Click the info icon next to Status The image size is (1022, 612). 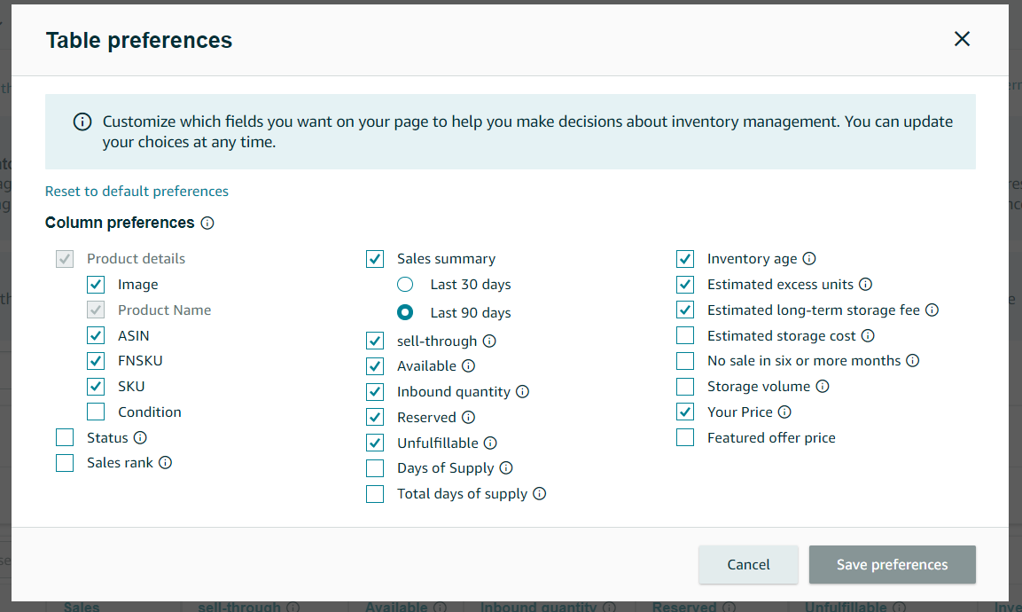[141, 437]
